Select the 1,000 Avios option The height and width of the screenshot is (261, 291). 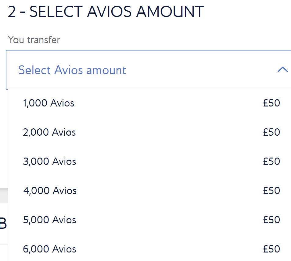48,103
